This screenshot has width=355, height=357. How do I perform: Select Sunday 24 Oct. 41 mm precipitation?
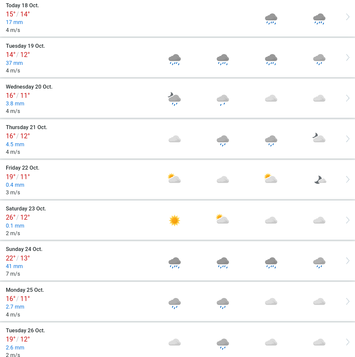coord(14,266)
